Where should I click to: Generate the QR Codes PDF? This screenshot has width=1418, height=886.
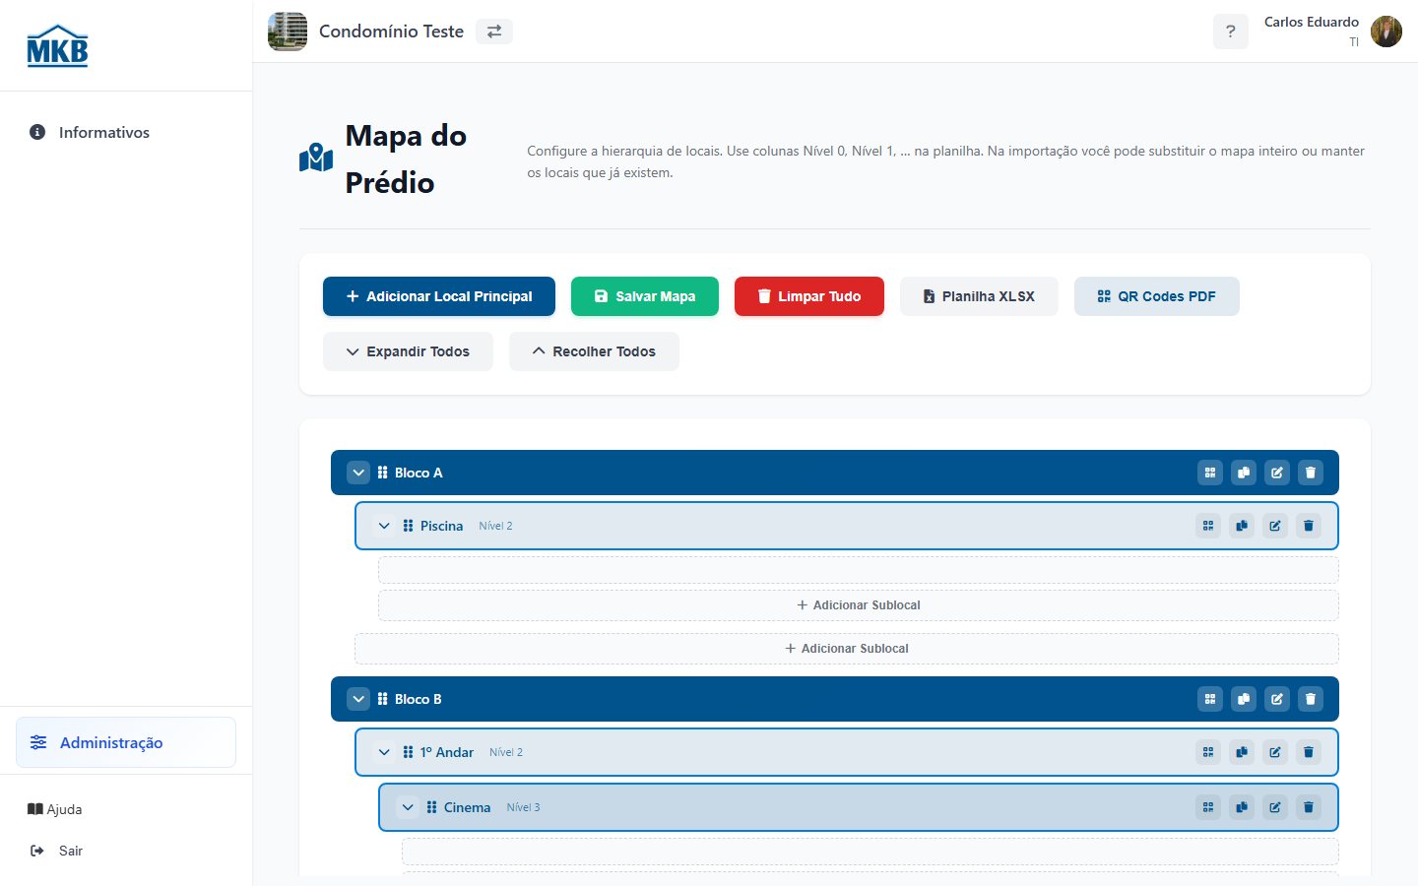1157,296
